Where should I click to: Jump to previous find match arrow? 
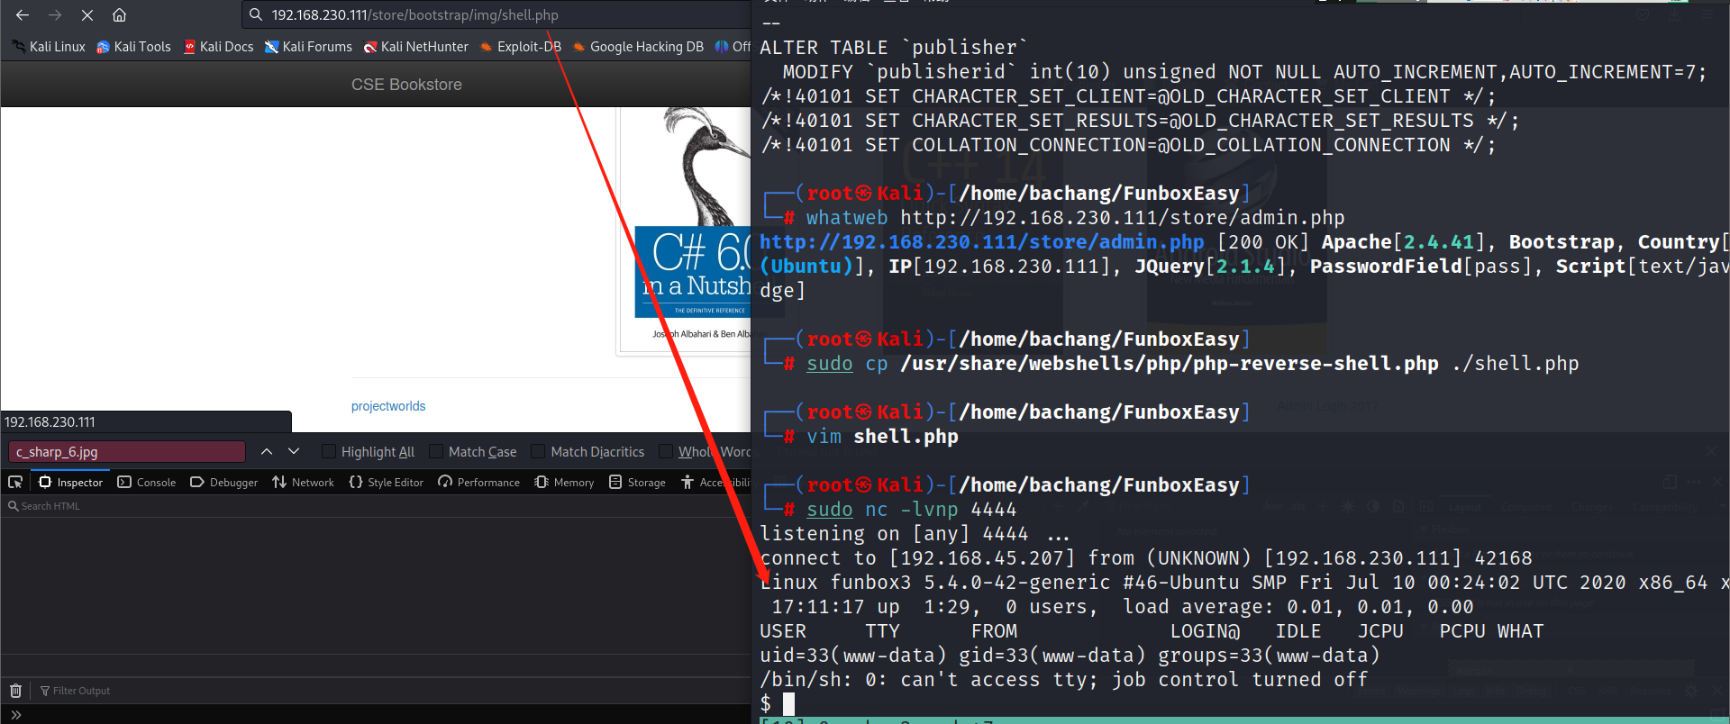pyautogui.click(x=267, y=451)
